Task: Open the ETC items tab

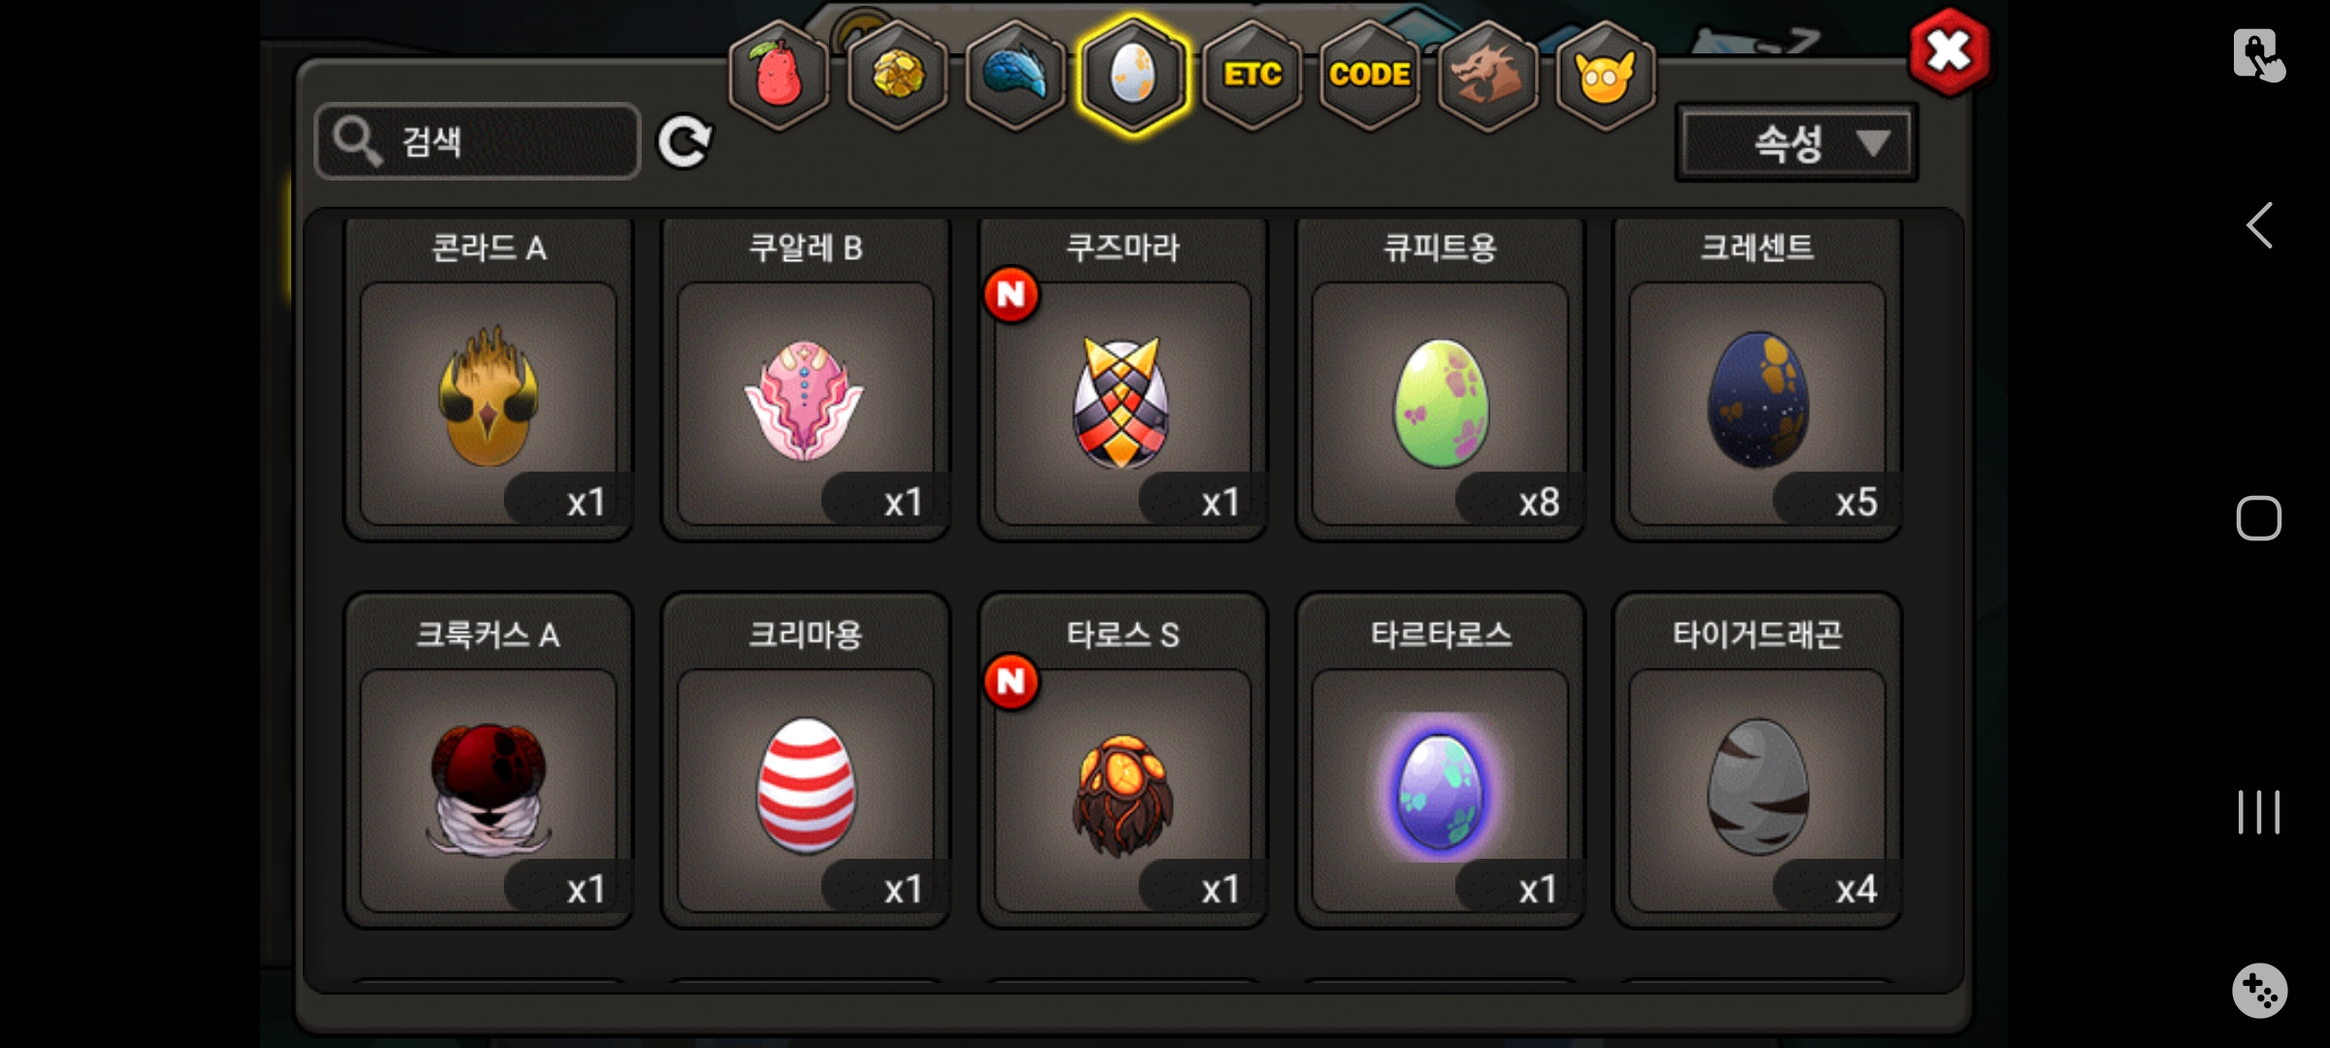Action: [1252, 76]
